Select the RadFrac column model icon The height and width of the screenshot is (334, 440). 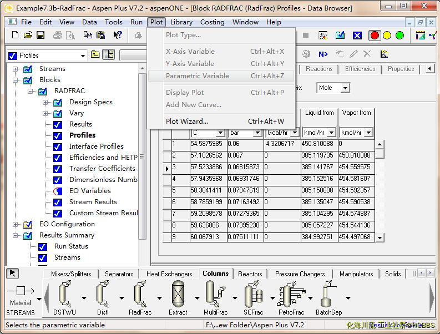[x=139, y=295]
